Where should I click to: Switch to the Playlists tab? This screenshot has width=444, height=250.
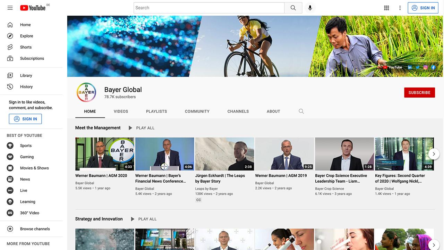[156, 111]
